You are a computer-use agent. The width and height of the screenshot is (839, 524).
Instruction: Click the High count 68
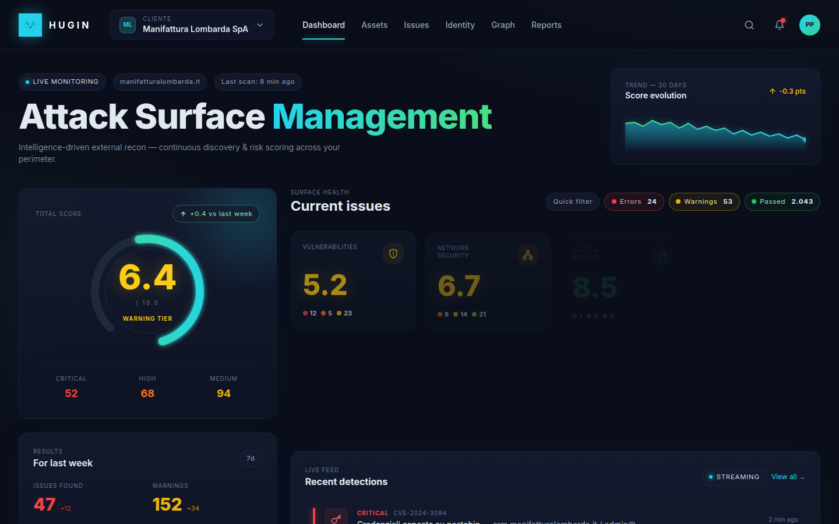[x=147, y=394]
